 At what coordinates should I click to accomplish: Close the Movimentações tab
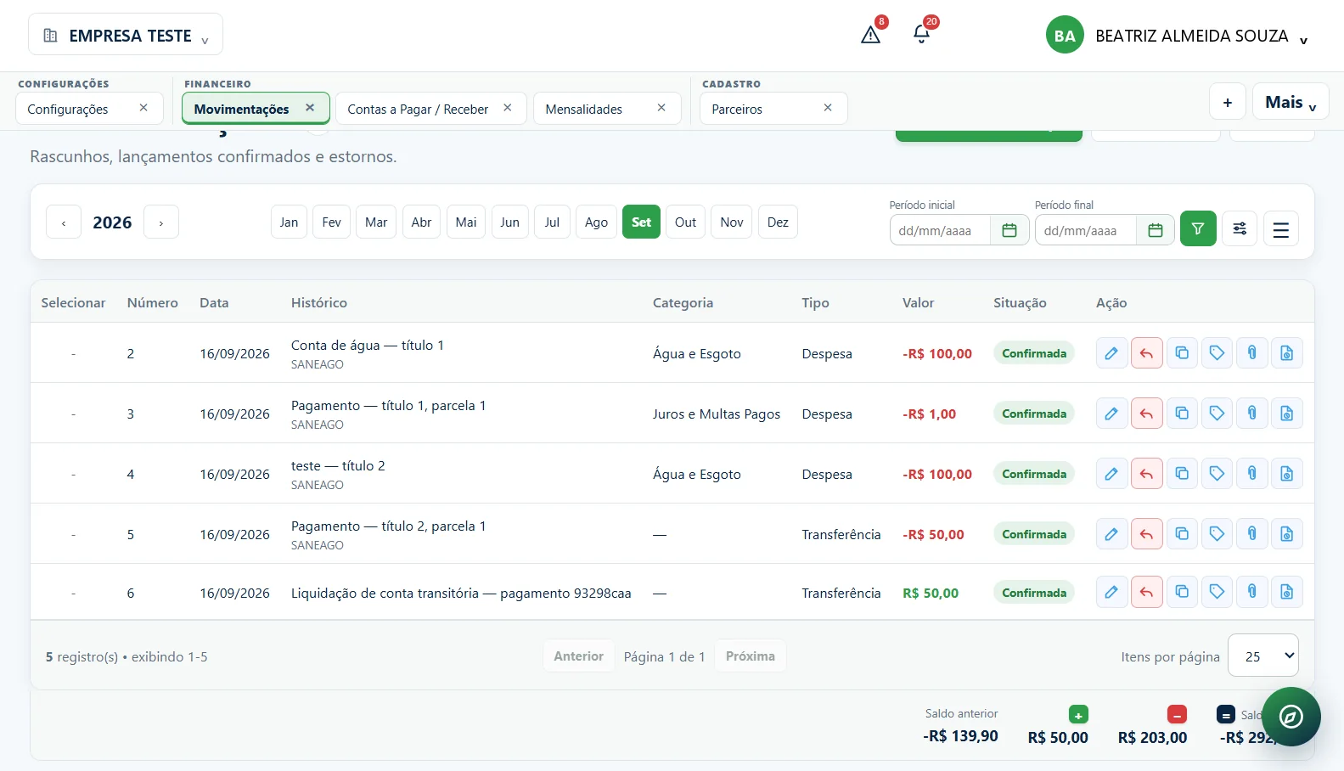click(x=310, y=108)
